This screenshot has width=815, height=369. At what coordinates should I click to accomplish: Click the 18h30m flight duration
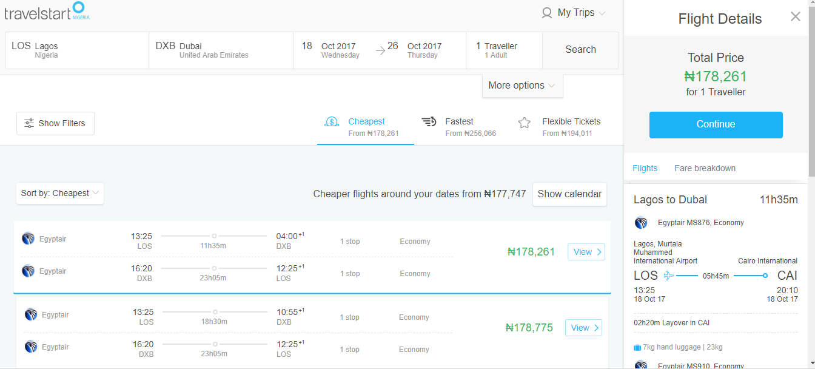point(214,322)
